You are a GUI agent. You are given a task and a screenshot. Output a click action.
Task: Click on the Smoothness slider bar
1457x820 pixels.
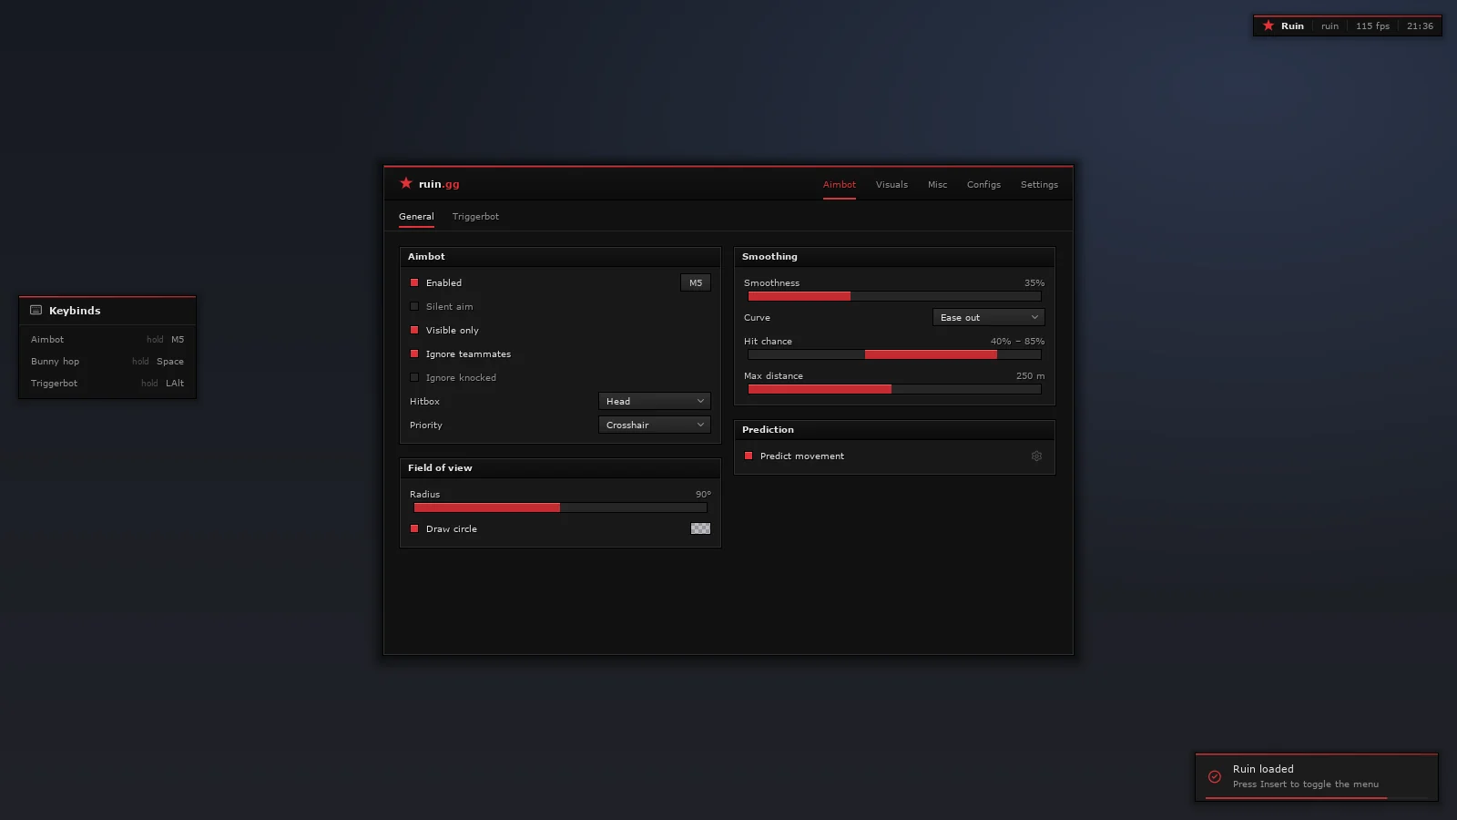coord(894,297)
